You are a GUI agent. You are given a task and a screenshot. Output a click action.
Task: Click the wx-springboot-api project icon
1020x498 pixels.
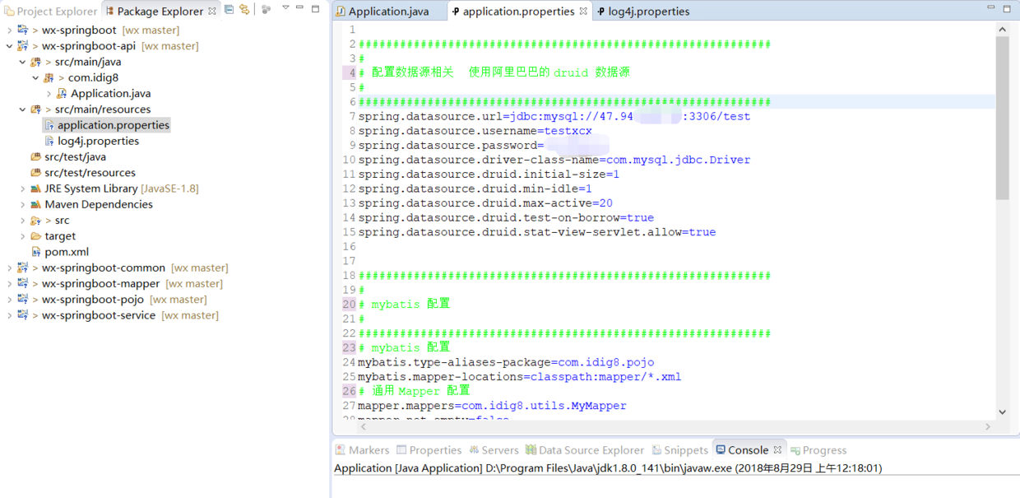pos(23,46)
